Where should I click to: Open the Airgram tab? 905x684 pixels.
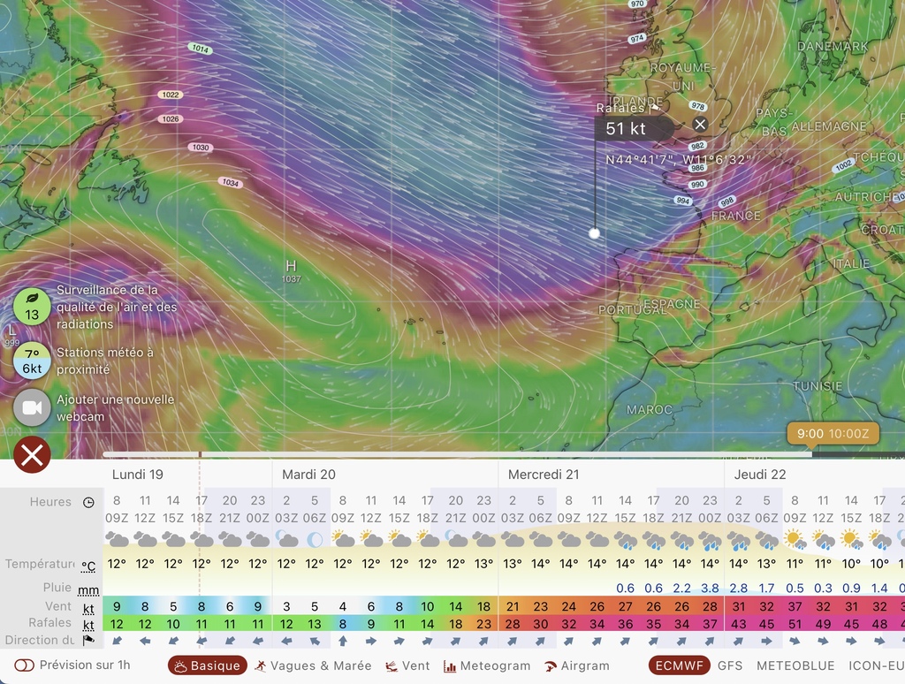pyautogui.click(x=576, y=665)
